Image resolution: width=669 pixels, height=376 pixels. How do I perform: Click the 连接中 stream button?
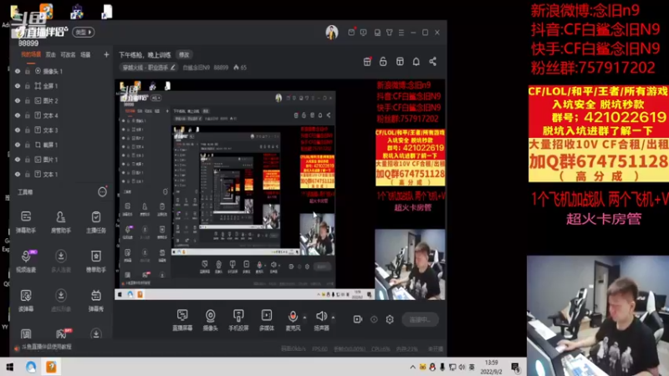(x=421, y=319)
